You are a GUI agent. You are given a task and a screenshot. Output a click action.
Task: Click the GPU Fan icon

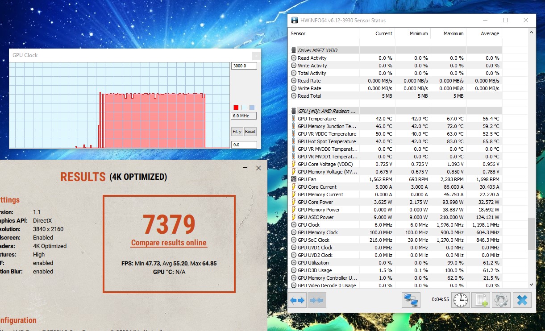point(293,179)
